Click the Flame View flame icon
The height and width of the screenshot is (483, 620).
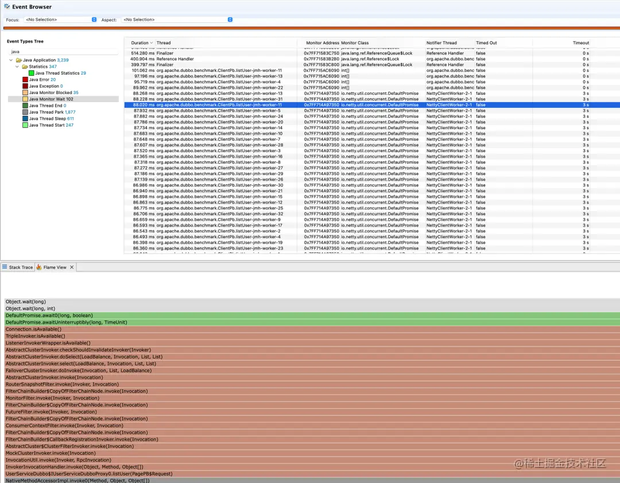click(39, 267)
